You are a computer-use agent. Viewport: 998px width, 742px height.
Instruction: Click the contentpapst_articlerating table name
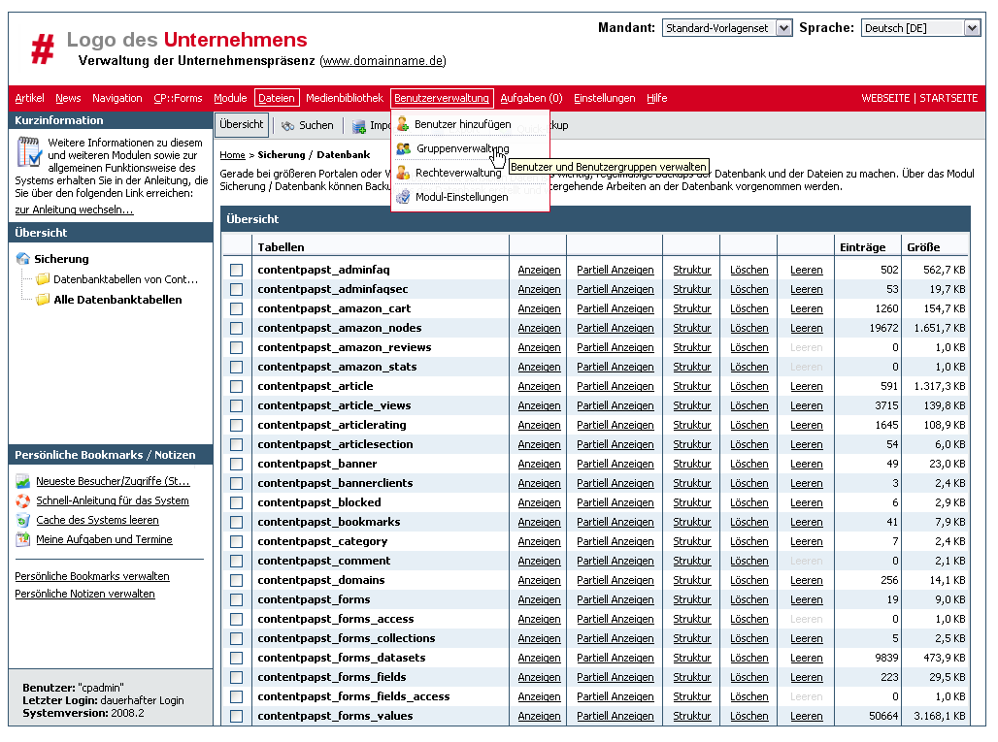tap(332, 425)
